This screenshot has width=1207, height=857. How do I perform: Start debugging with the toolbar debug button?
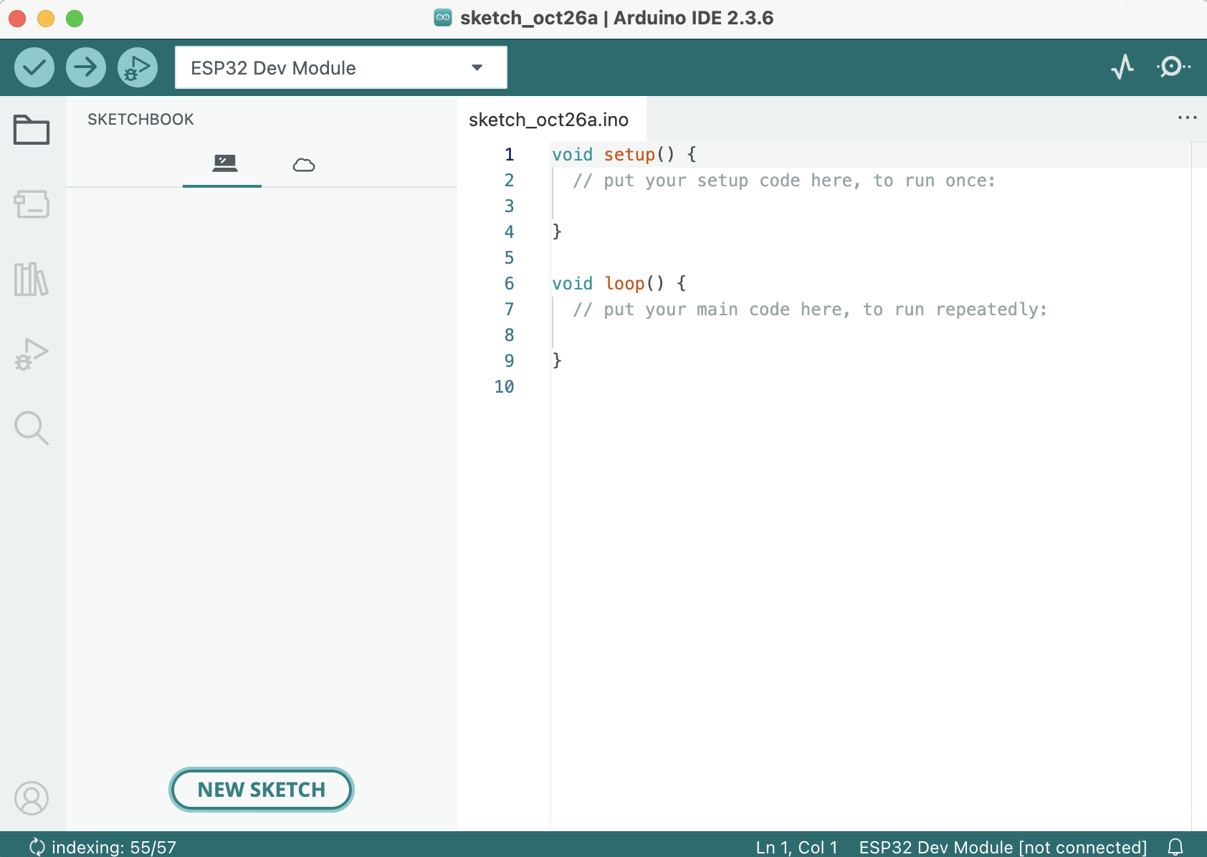138,68
